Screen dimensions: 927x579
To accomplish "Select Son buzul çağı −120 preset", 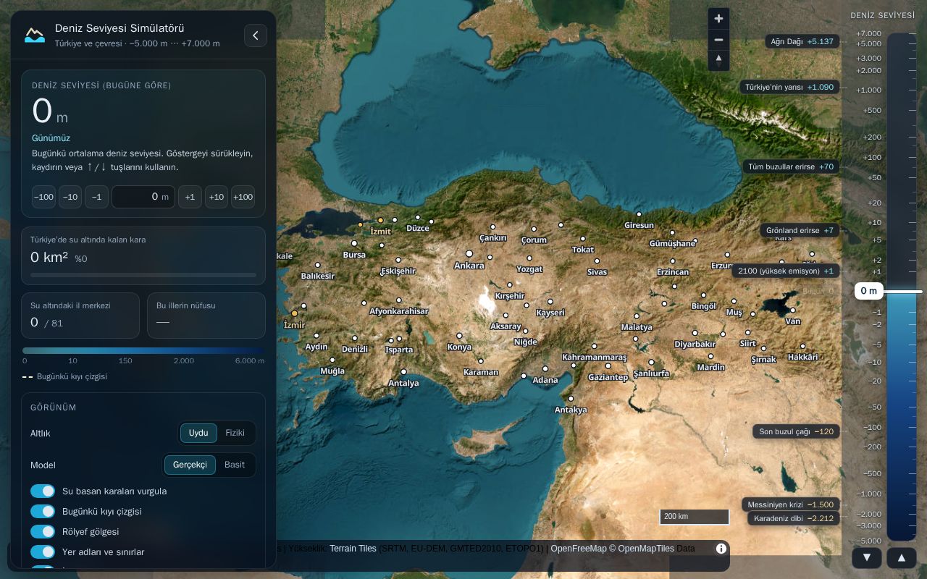I will pyautogui.click(x=796, y=431).
